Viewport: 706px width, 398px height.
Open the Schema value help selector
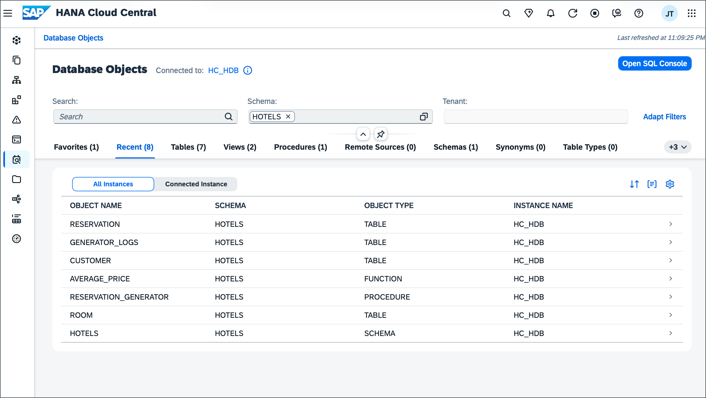pos(424,117)
